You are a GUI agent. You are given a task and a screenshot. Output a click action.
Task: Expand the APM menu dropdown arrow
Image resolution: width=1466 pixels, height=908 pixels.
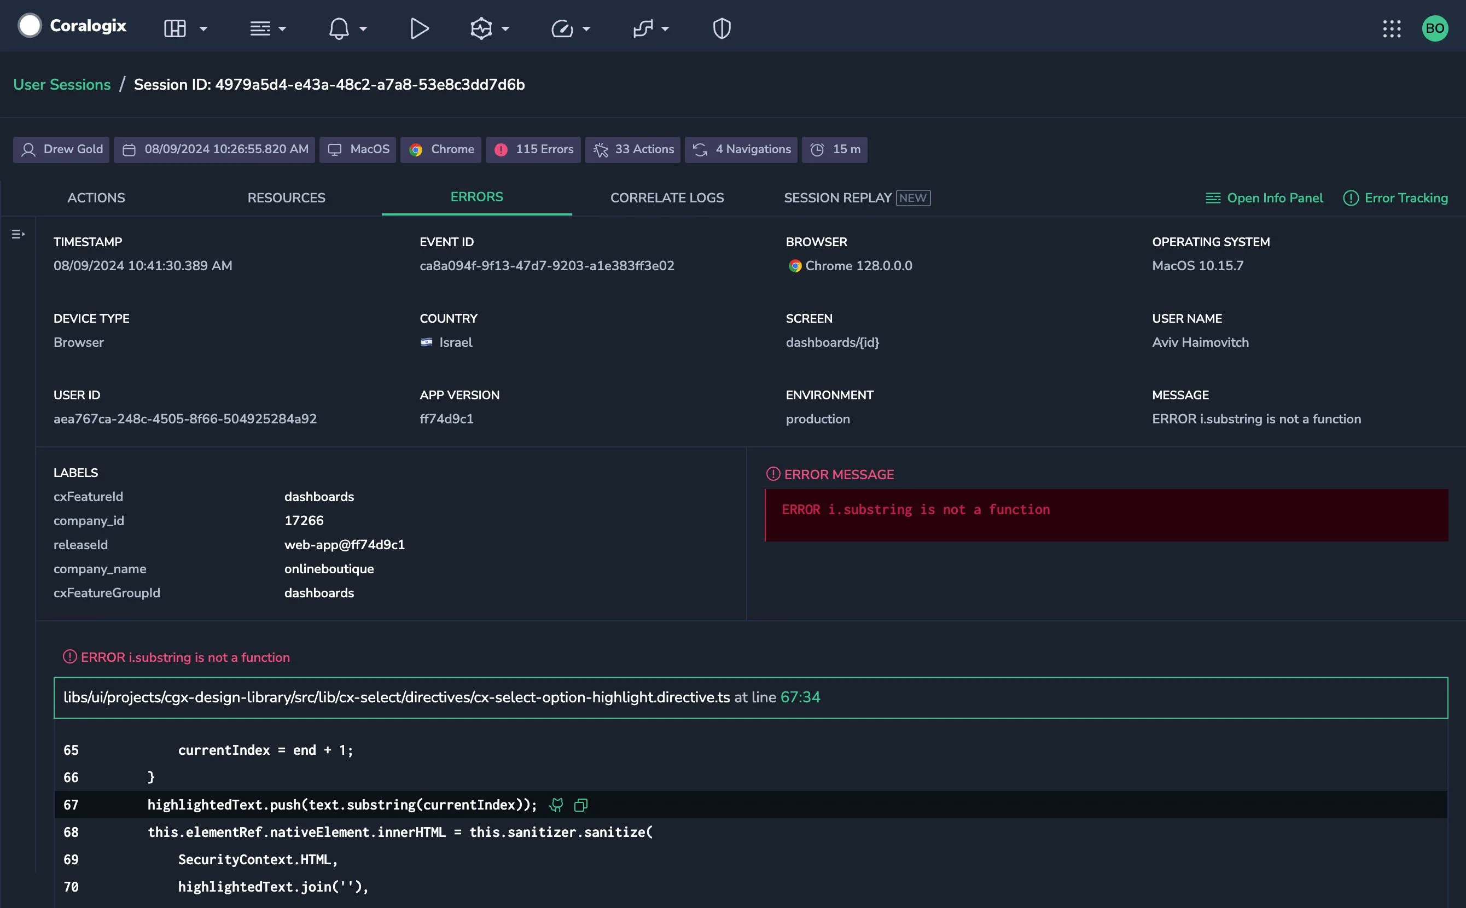coord(505,29)
